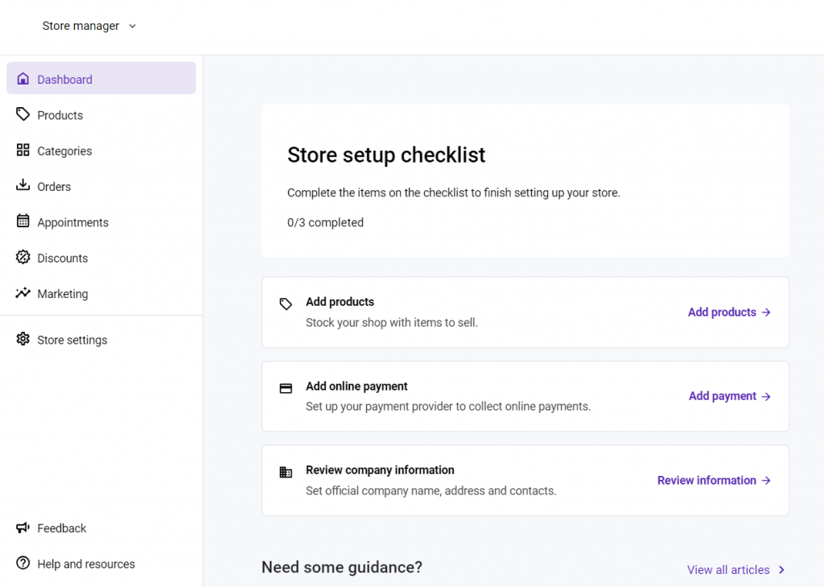Open the Orders menu item

54,187
